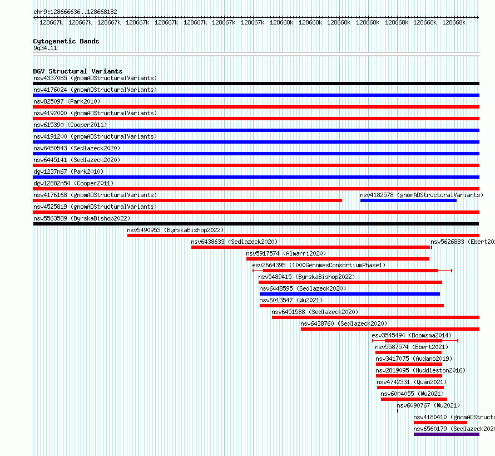The width and height of the screenshot is (495, 456).
Task: Select nsv4191200 variant label
Action: [95, 136]
